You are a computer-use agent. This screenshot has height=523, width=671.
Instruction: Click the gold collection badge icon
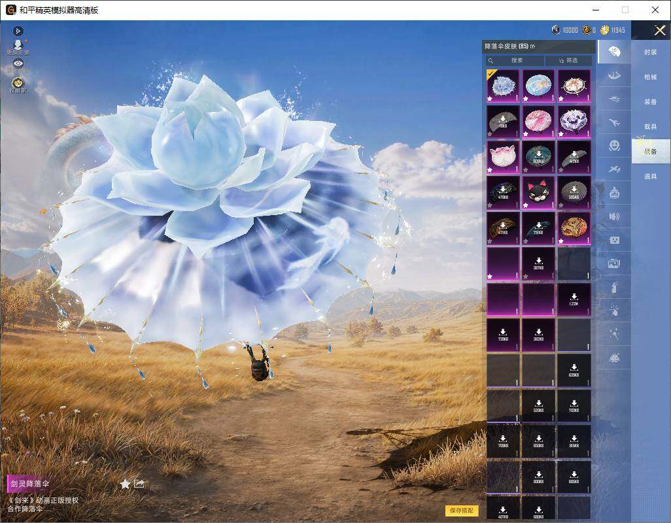coord(18,82)
